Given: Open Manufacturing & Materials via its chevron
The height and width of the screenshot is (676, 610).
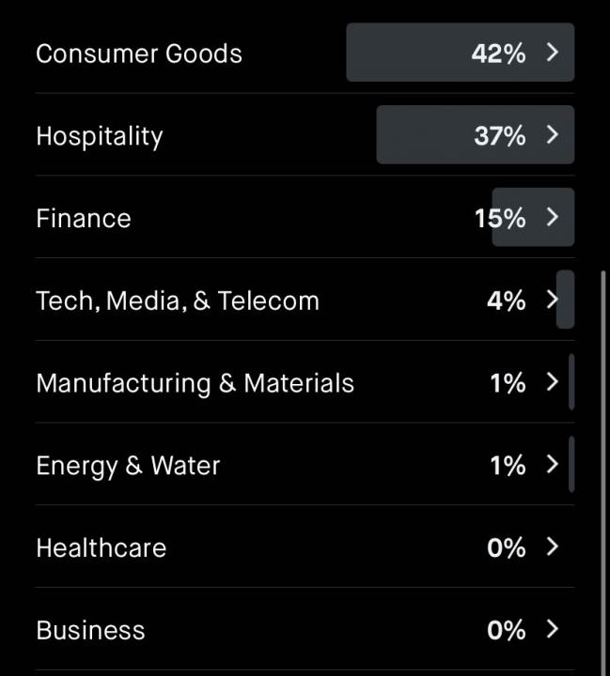Looking at the screenshot, I should (x=552, y=381).
